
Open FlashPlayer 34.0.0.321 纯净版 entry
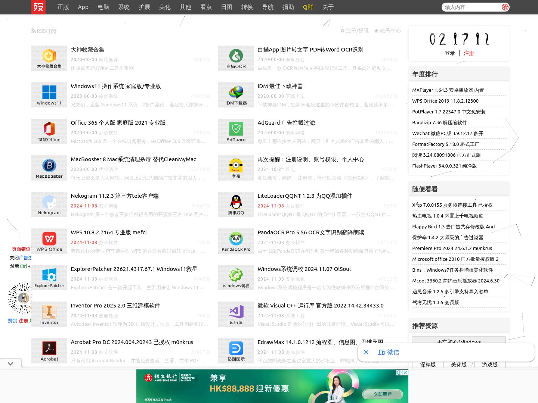click(445, 166)
